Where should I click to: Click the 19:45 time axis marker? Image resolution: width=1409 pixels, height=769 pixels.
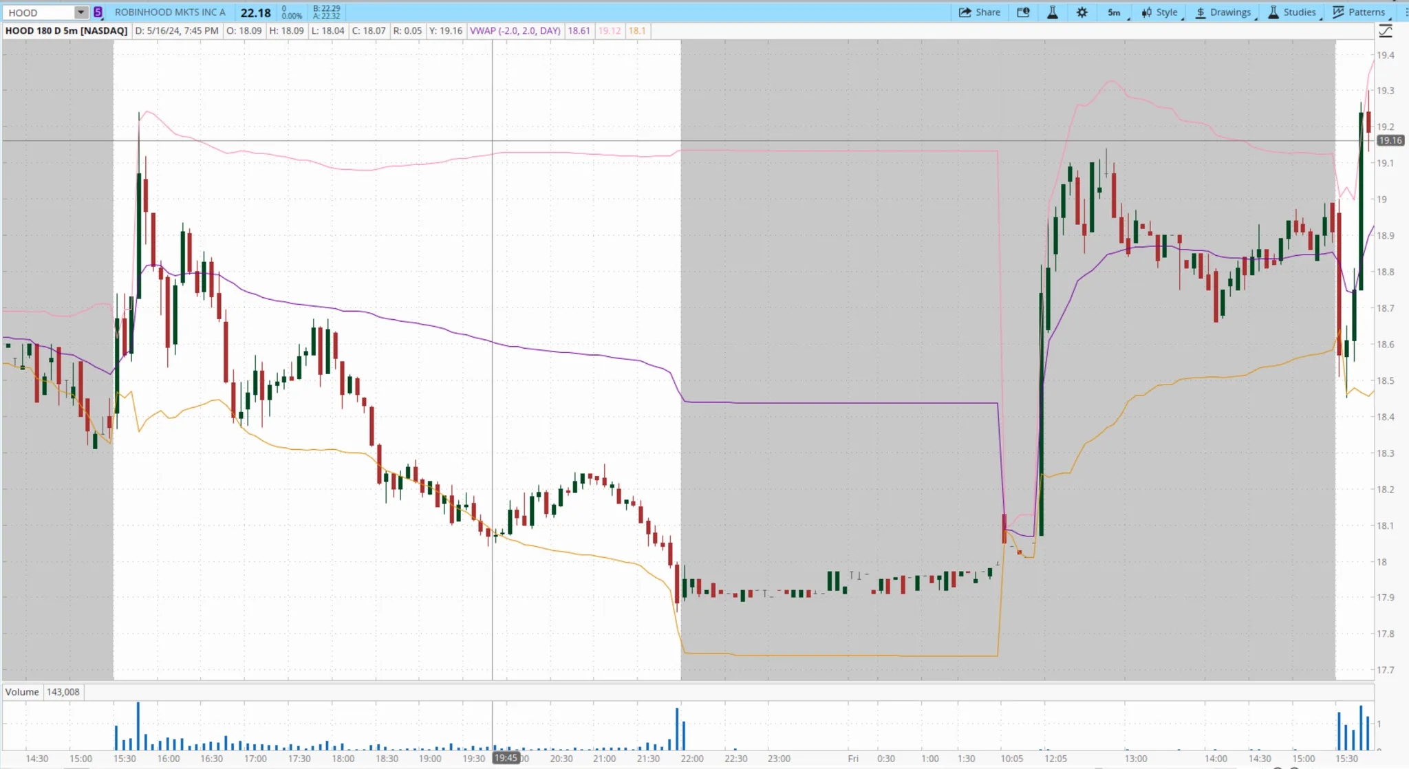[x=506, y=758]
